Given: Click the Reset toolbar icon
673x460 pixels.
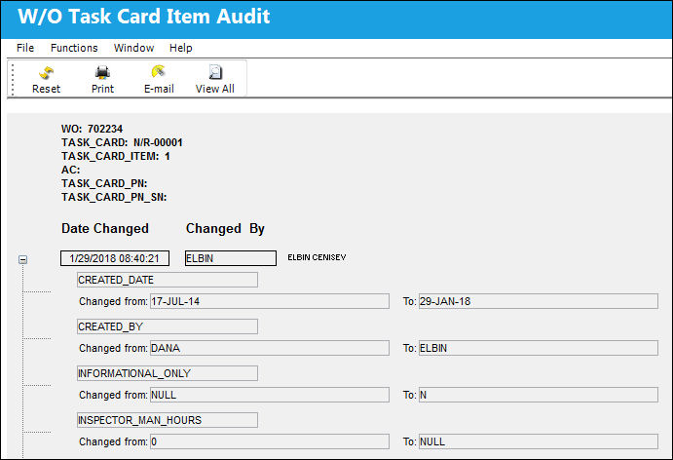Looking at the screenshot, I should [x=46, y=72].
